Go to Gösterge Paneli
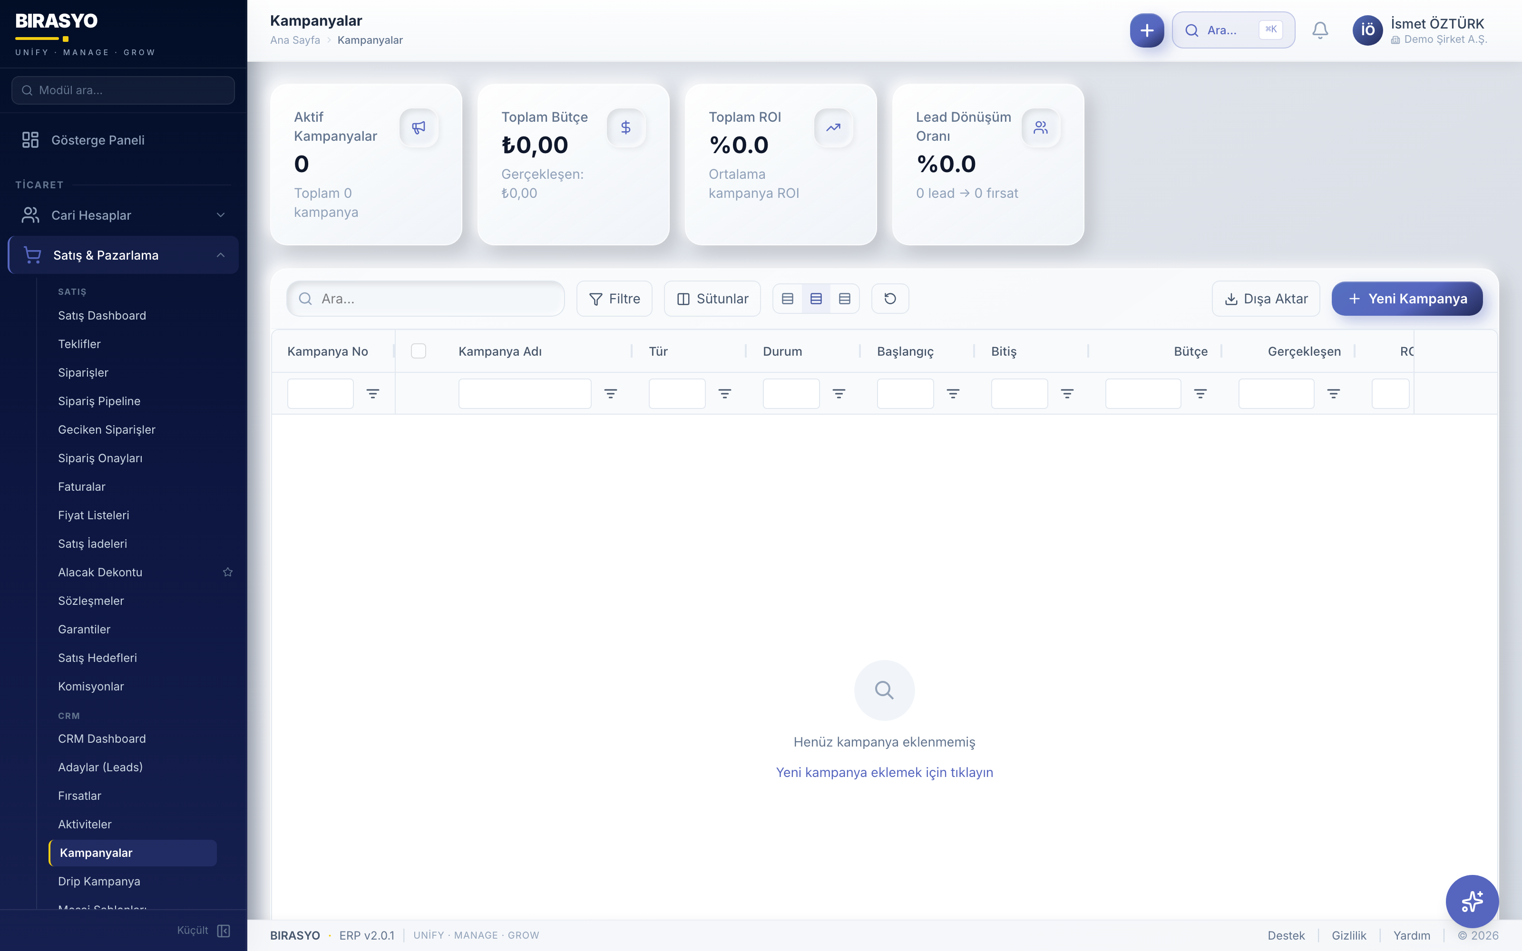Image resolution: width=1522 pixels, height=951 pixels. pos(98,140)
